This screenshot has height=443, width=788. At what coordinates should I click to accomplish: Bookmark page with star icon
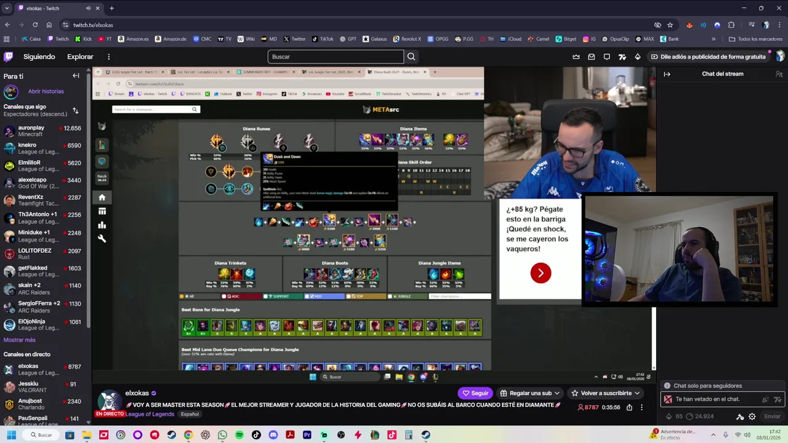click(670, 25)
